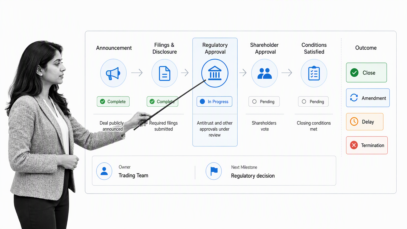Select the Regulatory Approval bank building icon

215,73
